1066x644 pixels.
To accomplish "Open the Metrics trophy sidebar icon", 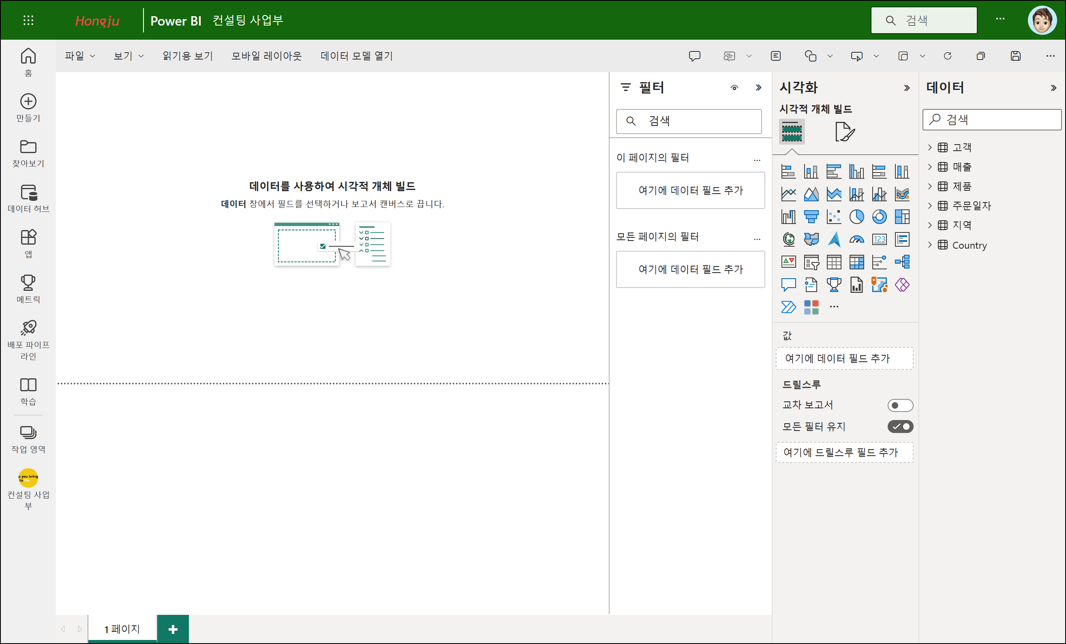I will (x=28, y=289).
